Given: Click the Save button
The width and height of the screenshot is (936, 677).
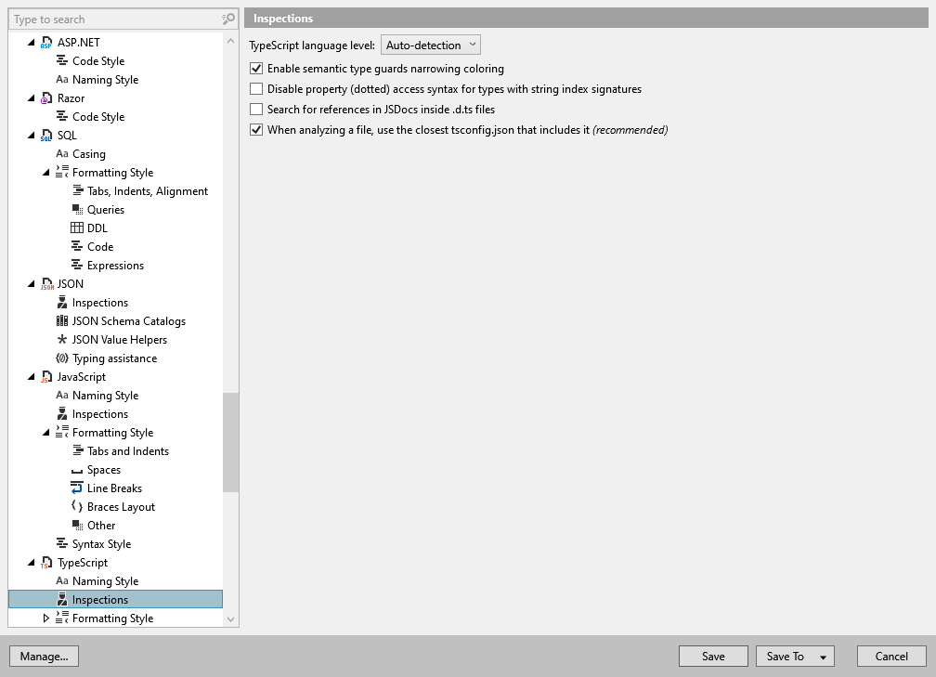Looking at the screenshot, I should [713, 656].
